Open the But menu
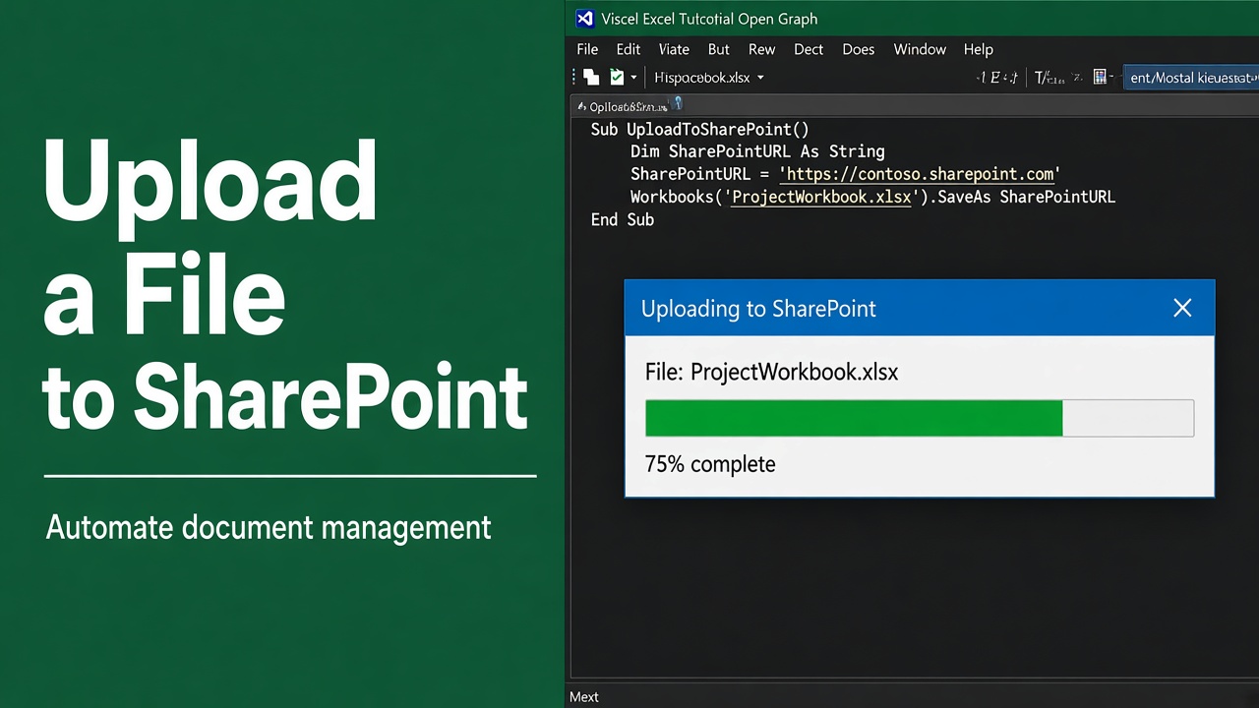The height and width of the screenshot is (708, 1259). click(719, 49)
